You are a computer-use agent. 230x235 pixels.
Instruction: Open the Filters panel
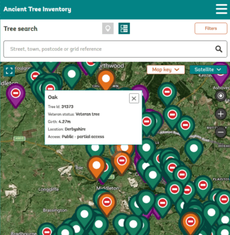tap(211, 28)
